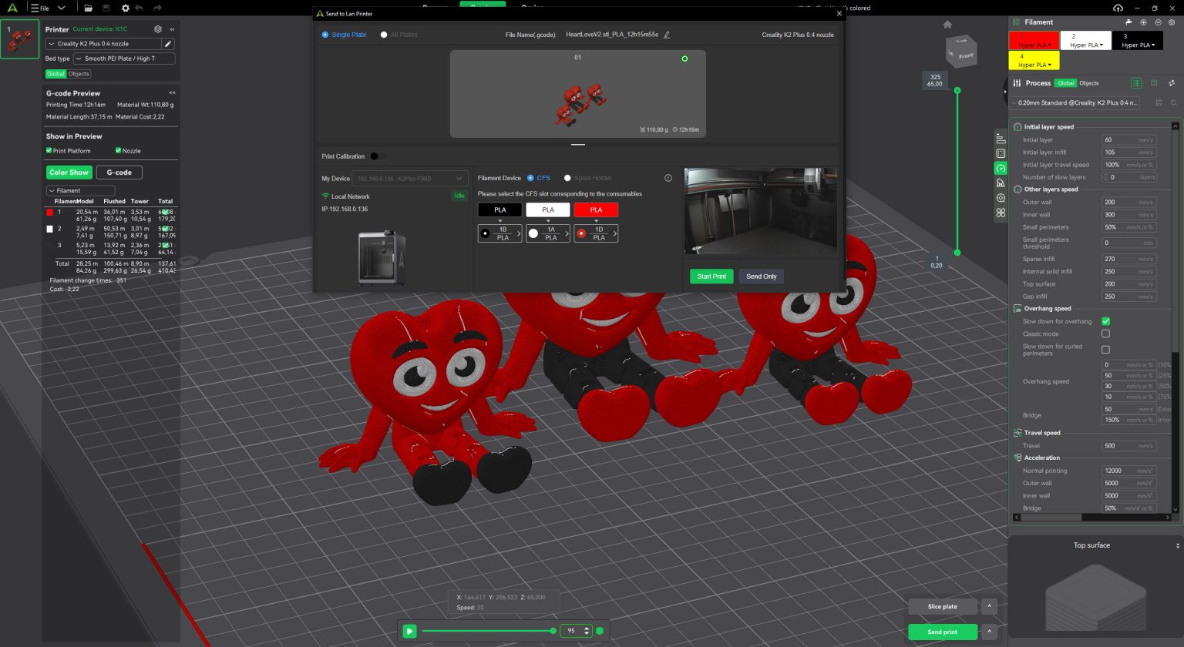Click the add filament plus icon

point(1143,22)
